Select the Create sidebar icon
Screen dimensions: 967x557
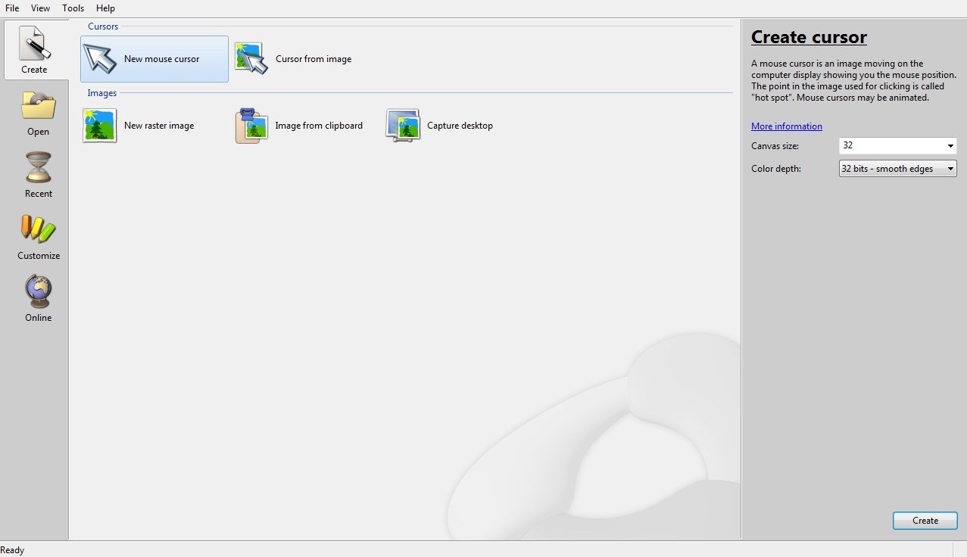click(x=35, y=45)
